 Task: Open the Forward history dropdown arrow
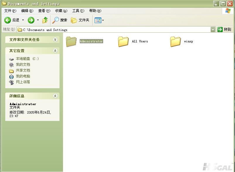click(x=38, y=20)
